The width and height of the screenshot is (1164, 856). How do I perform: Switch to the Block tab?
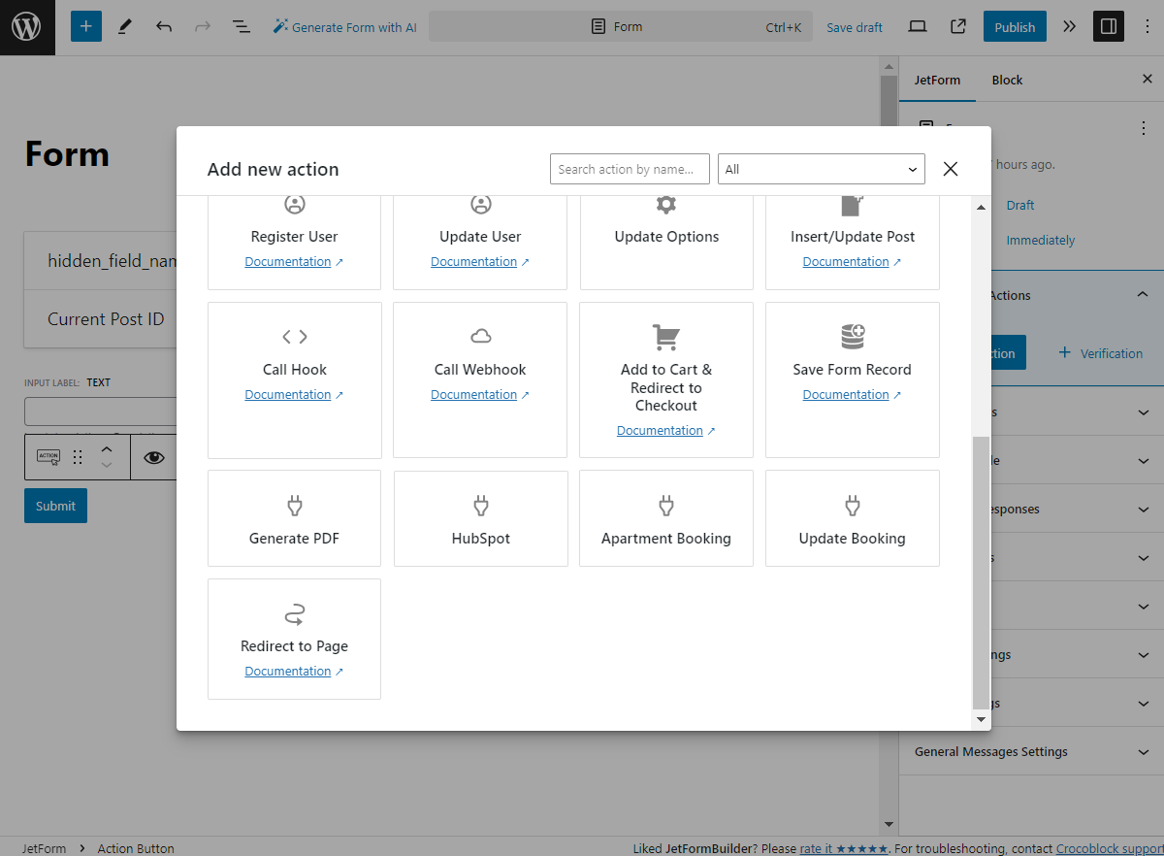point(1007,80)
